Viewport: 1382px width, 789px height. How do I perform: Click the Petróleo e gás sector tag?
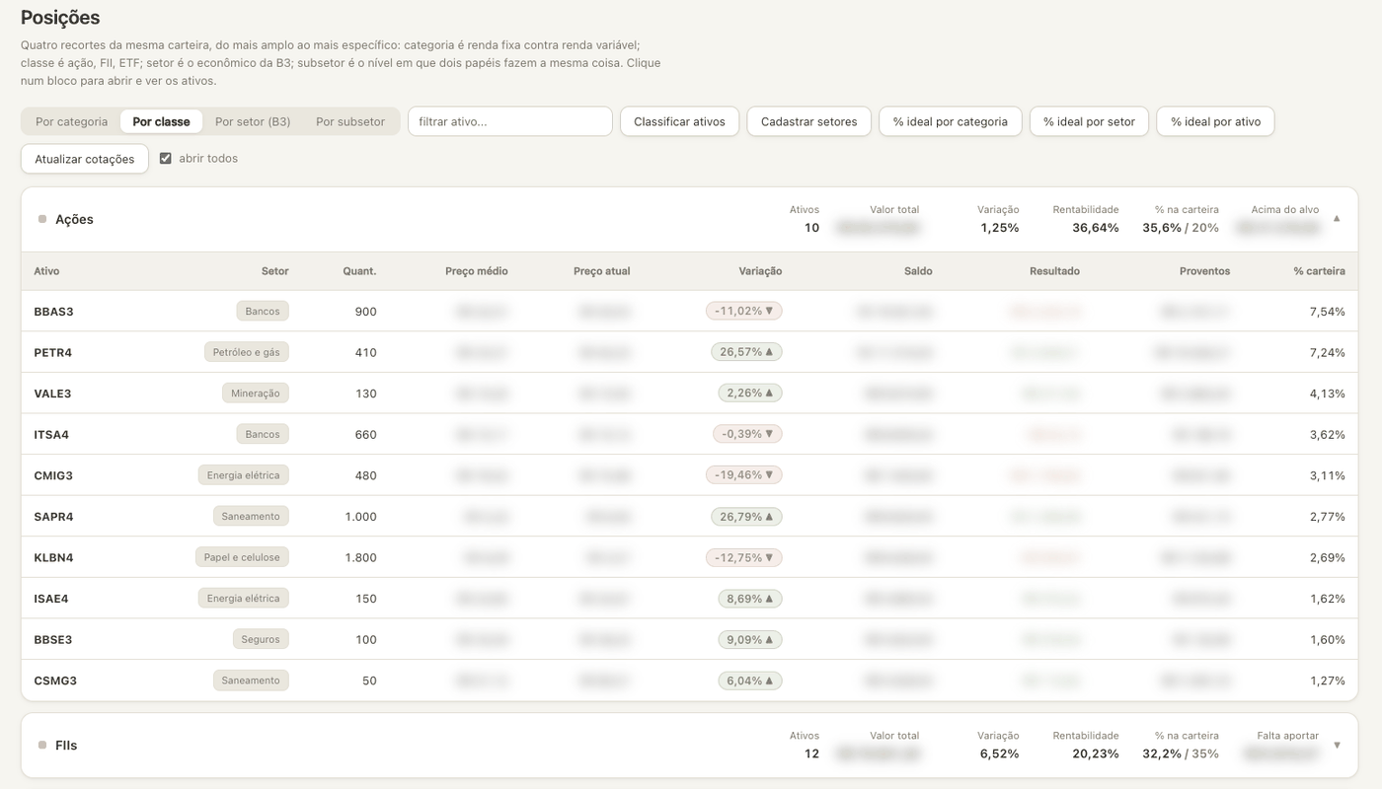[247, 352]
